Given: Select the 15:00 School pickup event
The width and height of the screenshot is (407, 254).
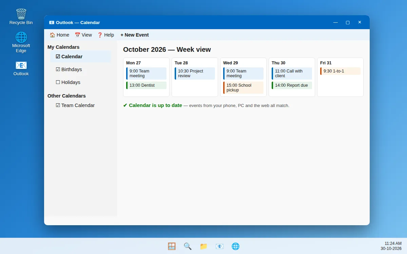Looking at the screenshot, I should (243, 88).
